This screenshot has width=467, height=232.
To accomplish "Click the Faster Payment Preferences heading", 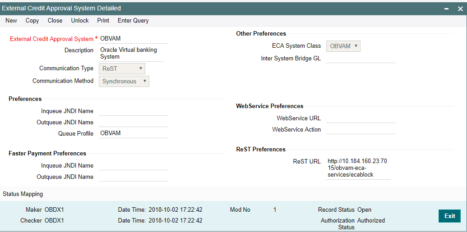I will pos(47,154).
